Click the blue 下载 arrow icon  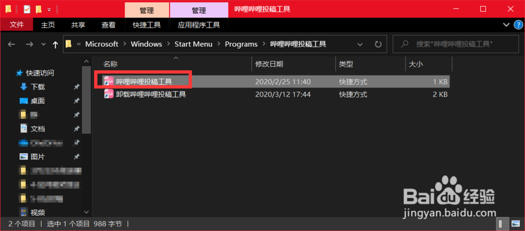click(x=24, y=87)
